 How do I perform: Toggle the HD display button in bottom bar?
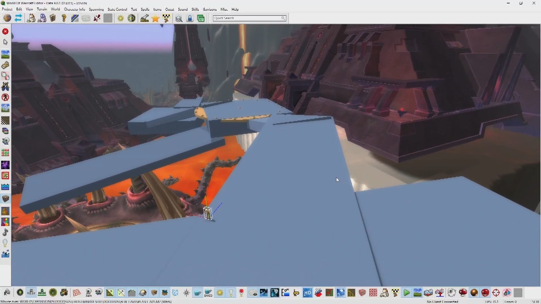pyautogui.click(x=307, y=293)
